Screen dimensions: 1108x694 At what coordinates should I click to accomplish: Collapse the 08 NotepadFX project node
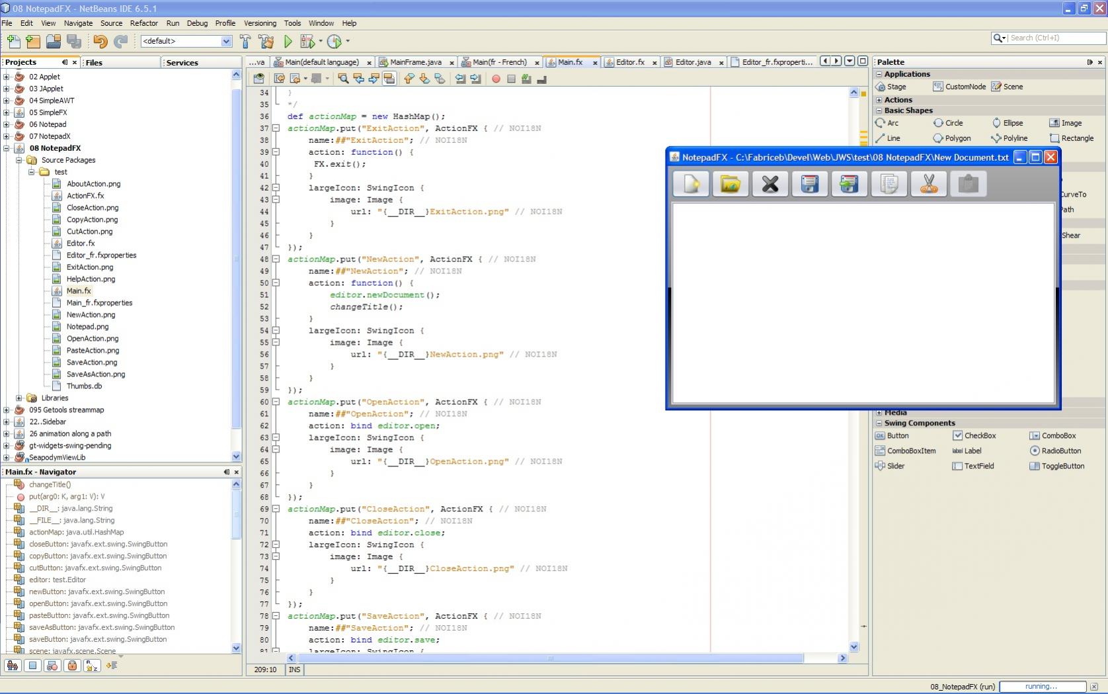(7, 148)
